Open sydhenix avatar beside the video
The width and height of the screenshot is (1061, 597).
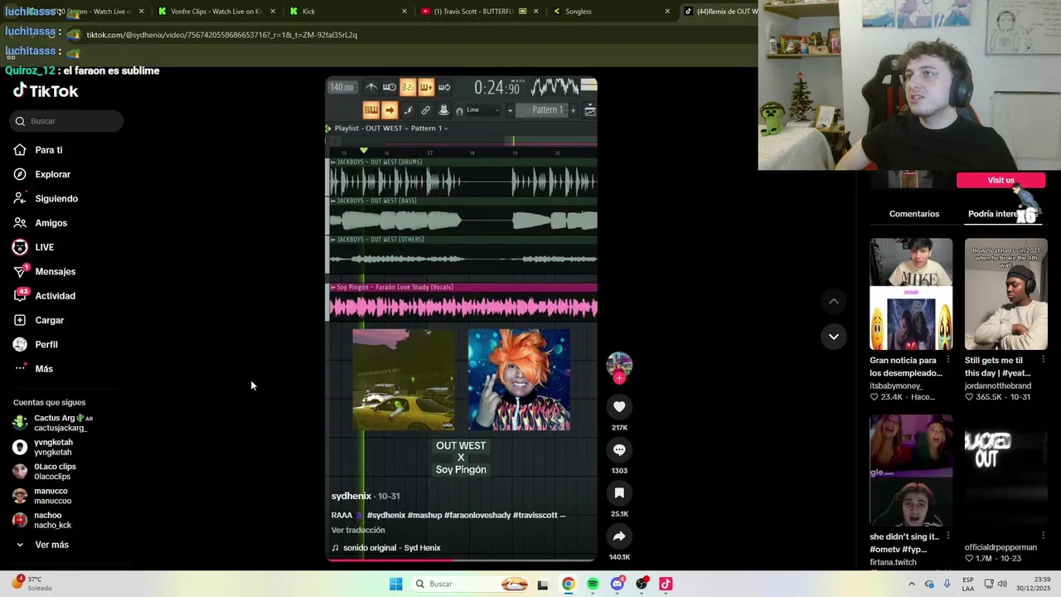coord(619,365)
